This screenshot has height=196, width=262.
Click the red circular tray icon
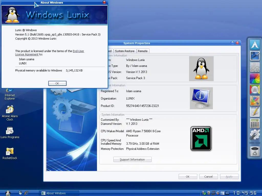tap(218, 193)
